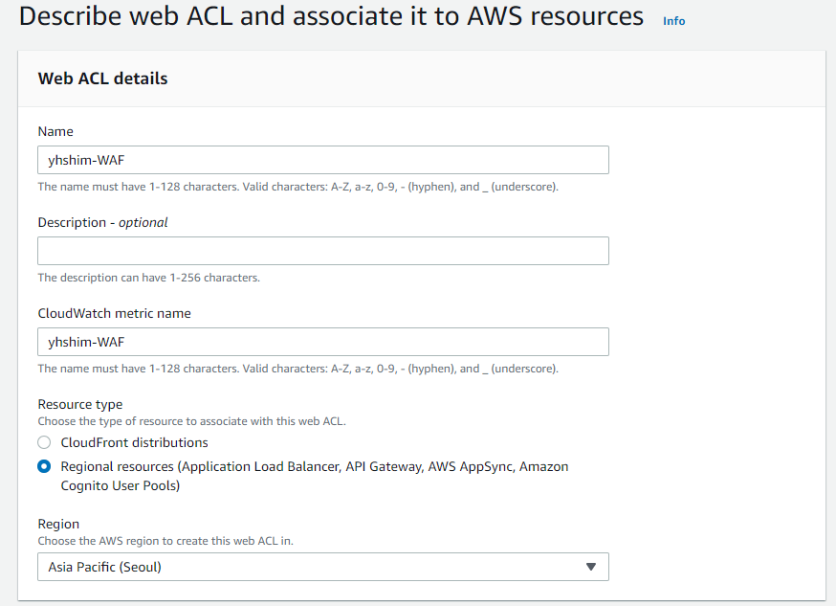836x606 pixels.
Task: Click the hint text "The description can have 1-256 characters"
Action: 148,278
